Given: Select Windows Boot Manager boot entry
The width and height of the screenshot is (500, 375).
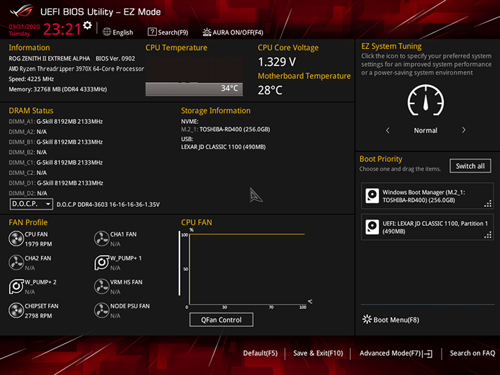Looking at the screenshot, I should (x=428, y=196).
